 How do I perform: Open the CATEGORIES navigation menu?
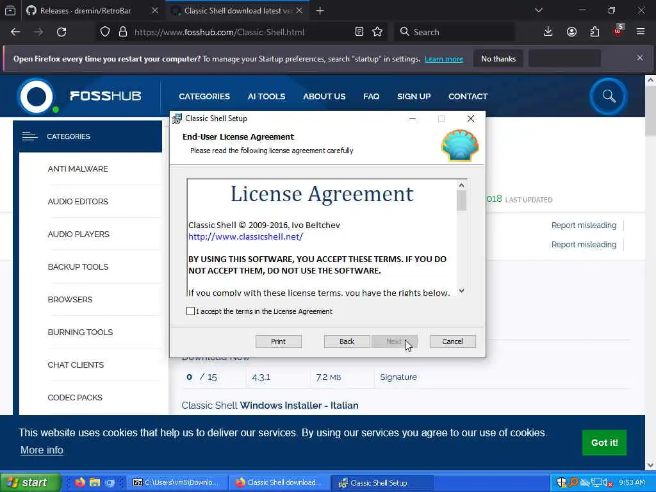coord(204,97)
